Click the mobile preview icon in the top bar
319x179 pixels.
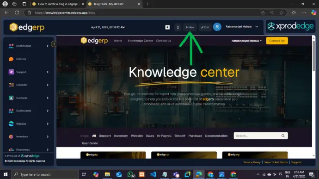[x=178, y=27]
